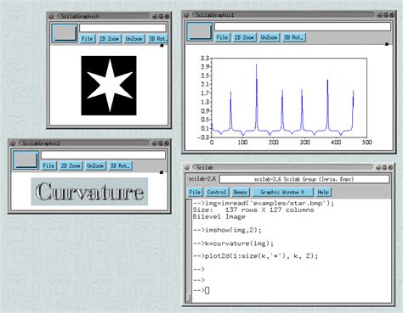Click the window menu button of ScilabGraphic1 titlebar
403x313 pixels.
point(187,15)
